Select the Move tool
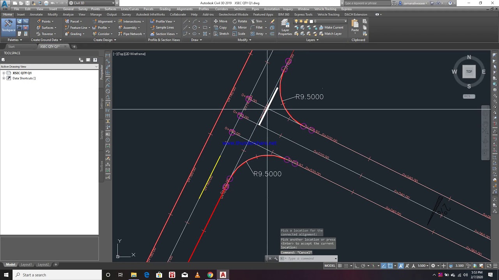Viewport: 499px width, 280px height. click(x=220, y=21)
